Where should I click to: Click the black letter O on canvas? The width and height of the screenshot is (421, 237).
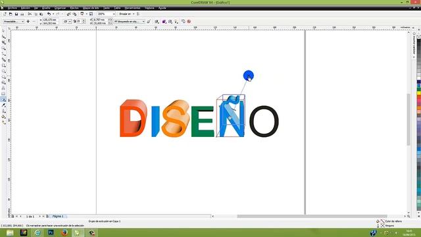point(264,121)
